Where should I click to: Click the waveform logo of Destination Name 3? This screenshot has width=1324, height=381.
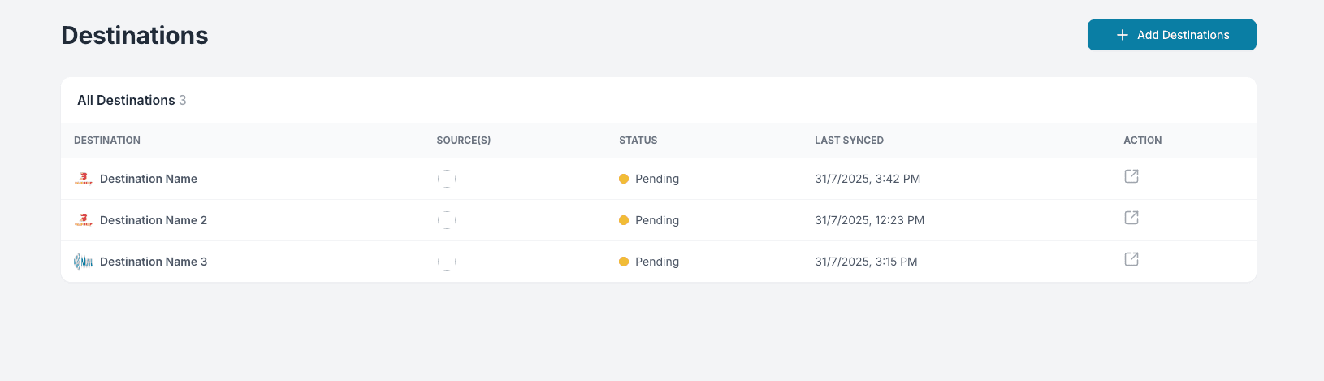click(84, 262)
